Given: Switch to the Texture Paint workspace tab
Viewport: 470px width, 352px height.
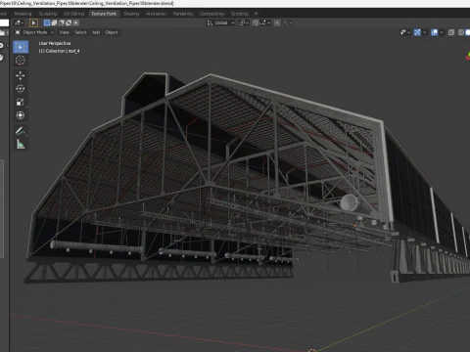Looking at the screenshot, I should click(104, 14).
